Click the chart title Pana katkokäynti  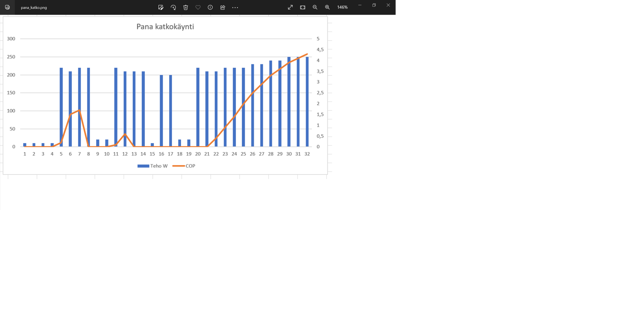click(165, 27)
